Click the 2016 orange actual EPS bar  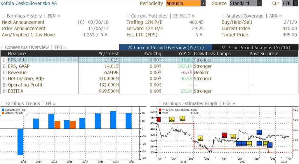click(73, 125)
